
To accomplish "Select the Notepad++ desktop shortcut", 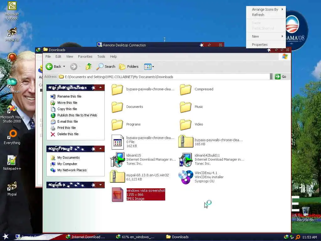I will tap(12, 163).
